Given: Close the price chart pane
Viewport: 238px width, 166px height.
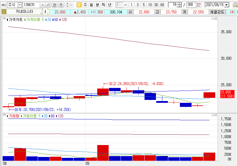Looking at the screenshot, I should click(216, 19).
